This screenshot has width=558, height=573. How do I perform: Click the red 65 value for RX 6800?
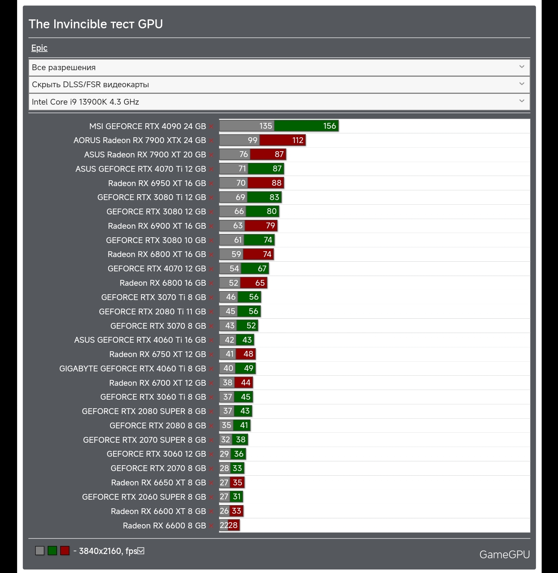[260, 283]
